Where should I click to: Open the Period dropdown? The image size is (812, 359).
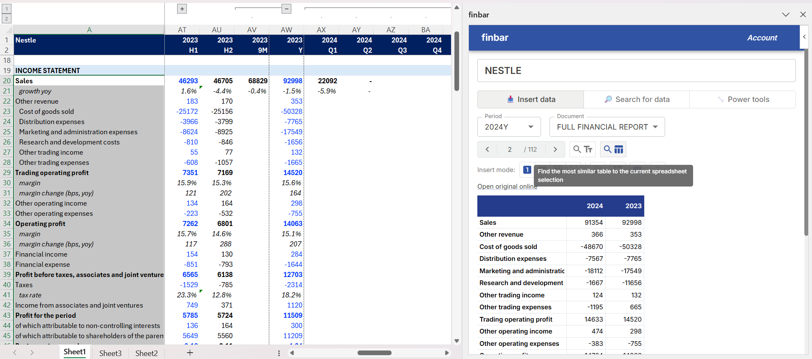(509, 127)
